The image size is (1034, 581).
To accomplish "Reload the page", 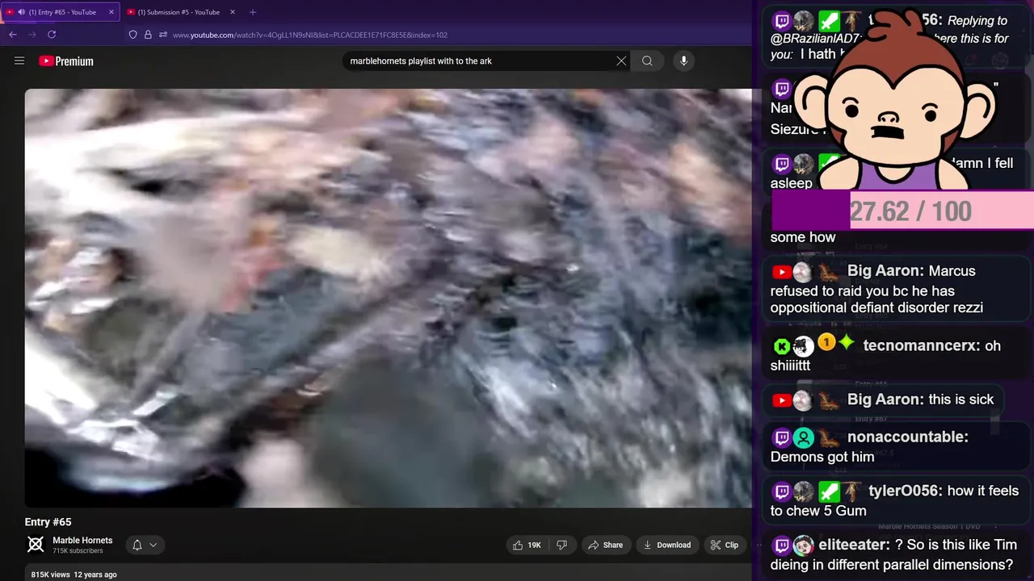I will 52,35.
